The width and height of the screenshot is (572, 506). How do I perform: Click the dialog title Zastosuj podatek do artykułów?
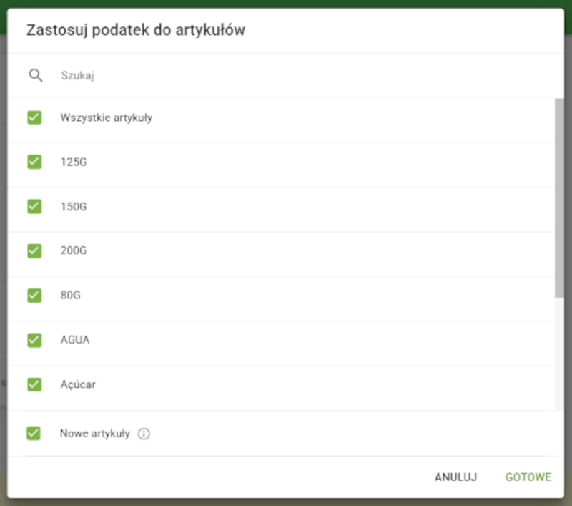136,30
